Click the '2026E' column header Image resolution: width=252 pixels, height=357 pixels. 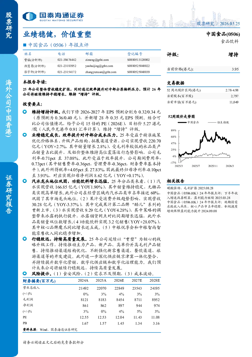[119, 281]
